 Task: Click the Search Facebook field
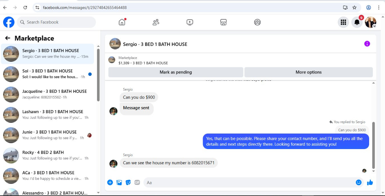pyautogui.click(x=56, y=22)
